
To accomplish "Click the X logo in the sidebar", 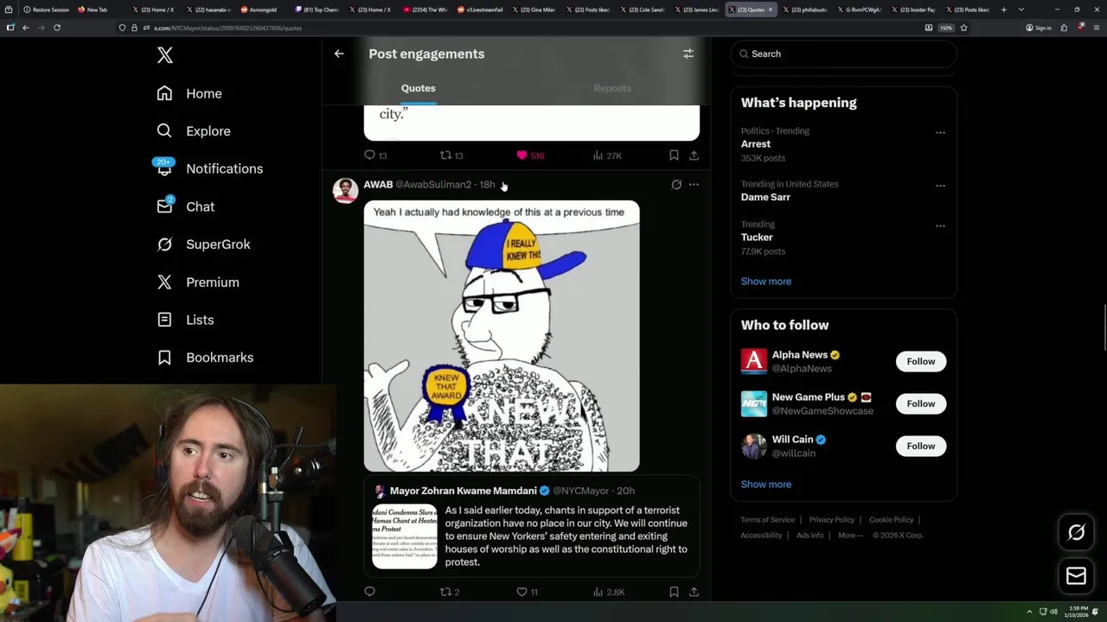I will point(165,55).
